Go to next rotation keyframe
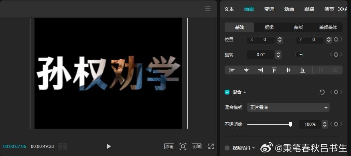The height and width of the screenshot is (156, 351). pos(341,55)
